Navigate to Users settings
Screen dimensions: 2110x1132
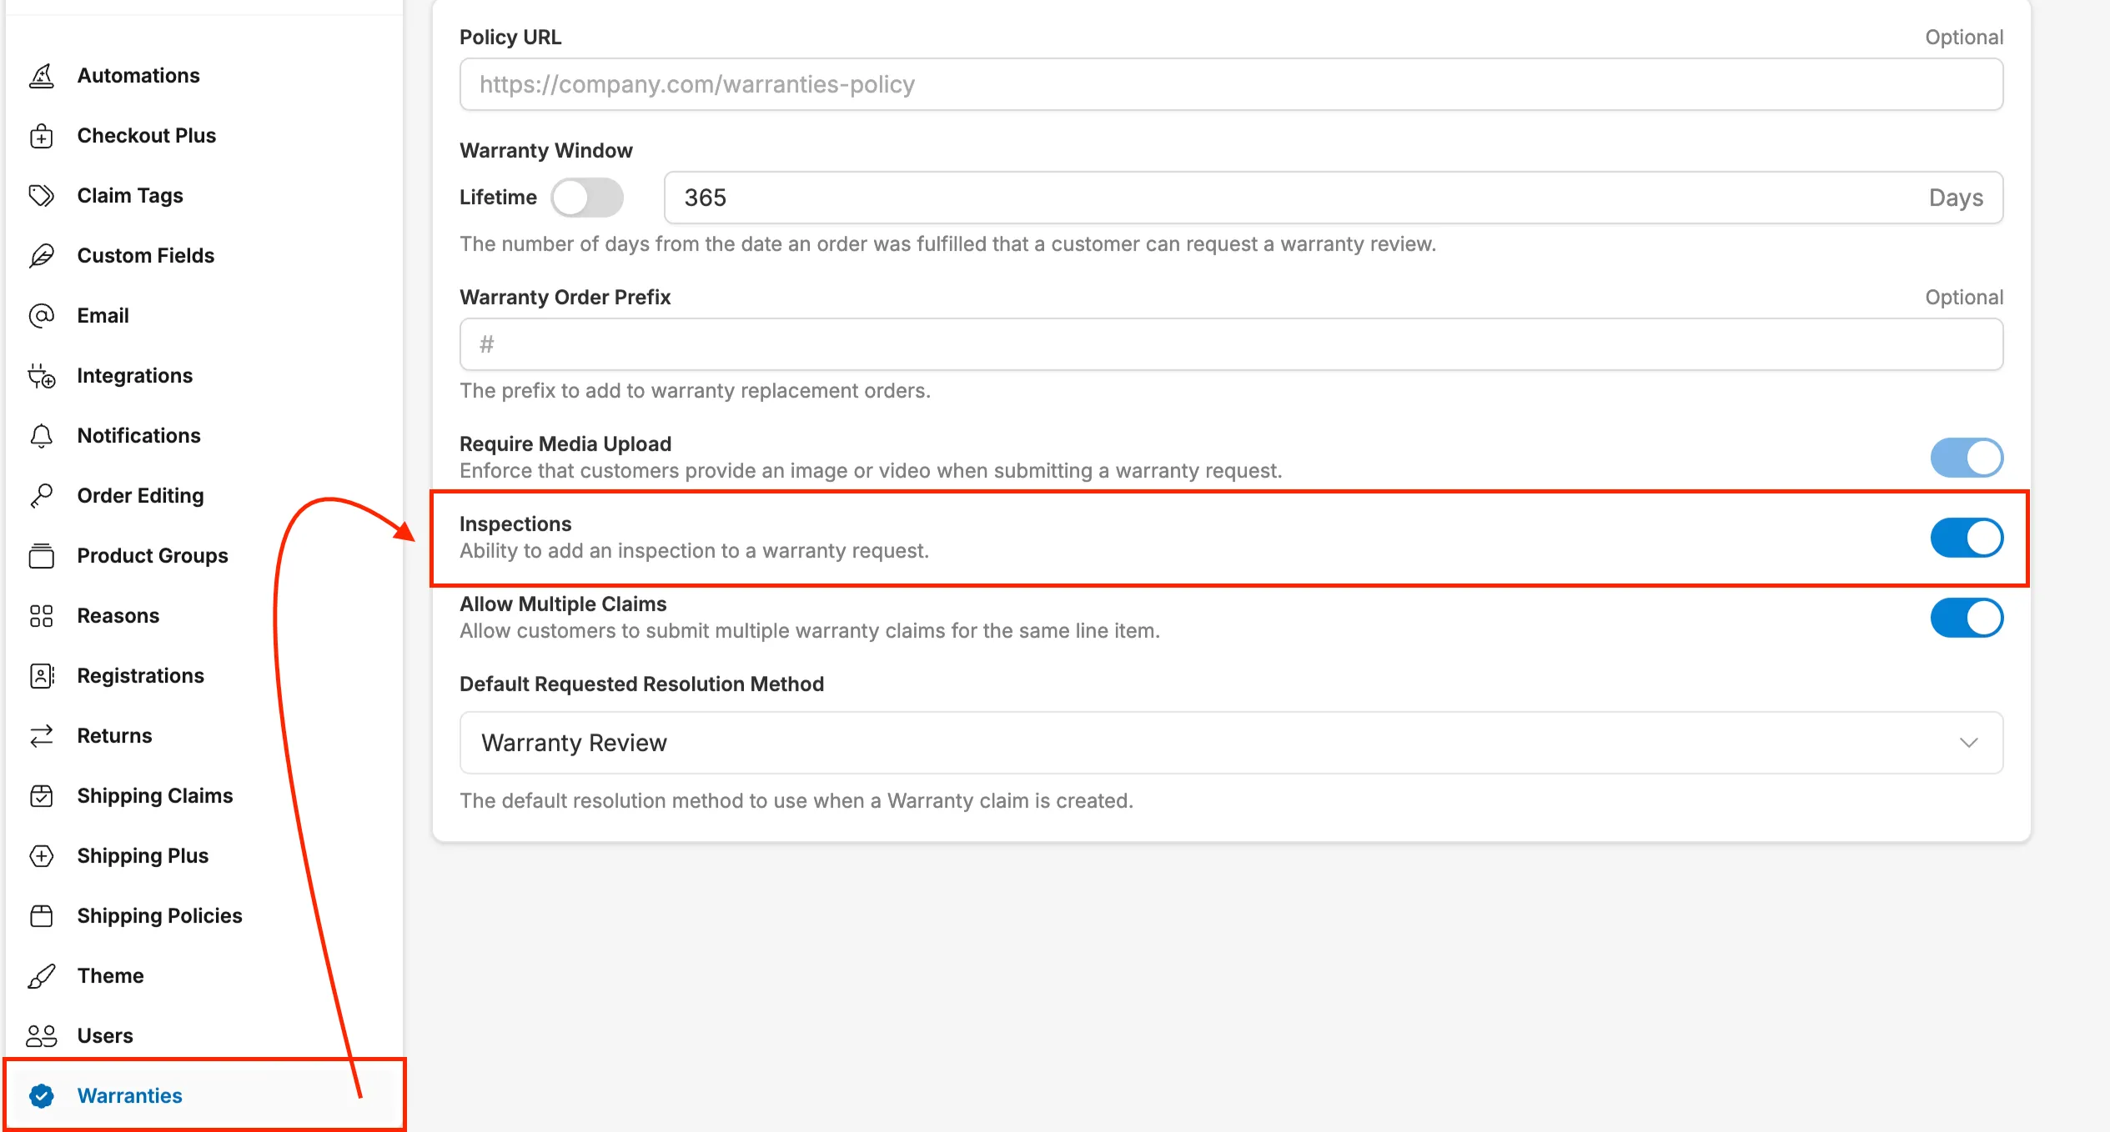point(105,1036)
